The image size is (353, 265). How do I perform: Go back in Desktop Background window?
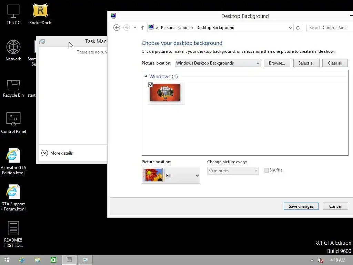[117, 28]
